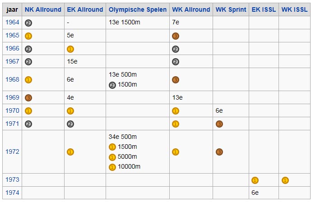The width and height of the screenshot is (311, 202).
Task: Open the 1974 year link
Action: click(x=12, y=193)
